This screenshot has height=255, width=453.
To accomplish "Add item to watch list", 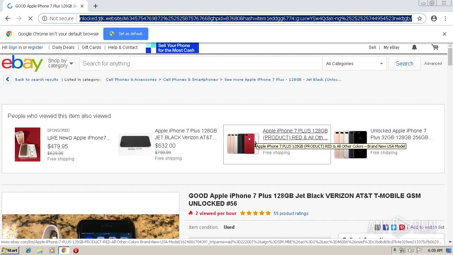I will 427,227.
